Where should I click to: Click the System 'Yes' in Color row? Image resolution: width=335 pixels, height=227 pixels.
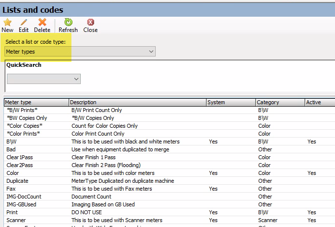coord(213,173)
